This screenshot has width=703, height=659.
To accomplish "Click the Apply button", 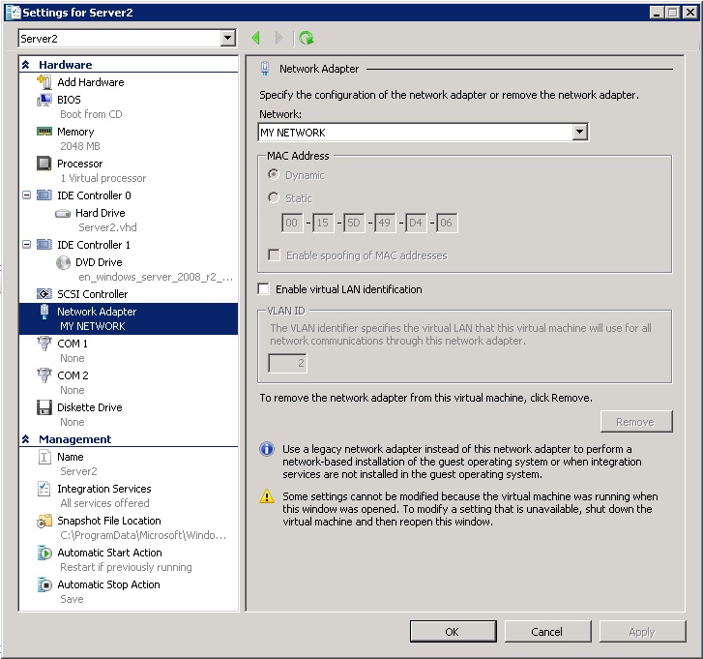I will 642,632.
